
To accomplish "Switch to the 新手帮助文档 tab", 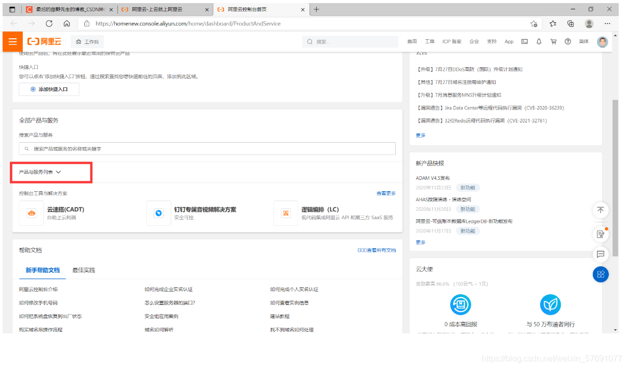I will tap(43, 270).
